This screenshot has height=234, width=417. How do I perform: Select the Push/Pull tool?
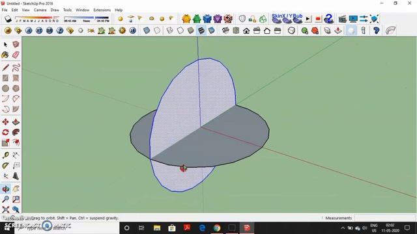click(16, 122)
